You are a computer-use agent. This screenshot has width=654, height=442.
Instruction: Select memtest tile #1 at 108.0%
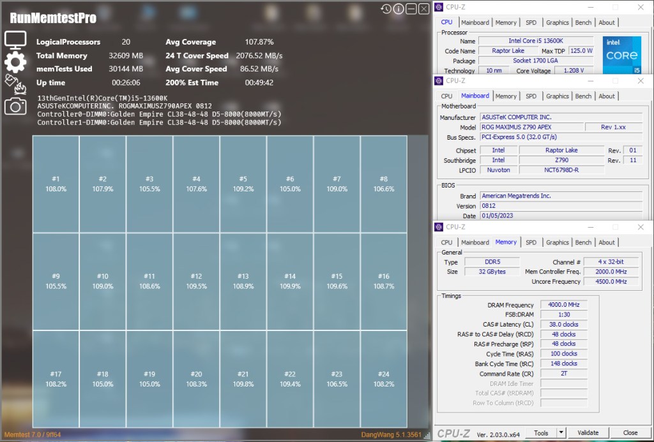[56, 184]
